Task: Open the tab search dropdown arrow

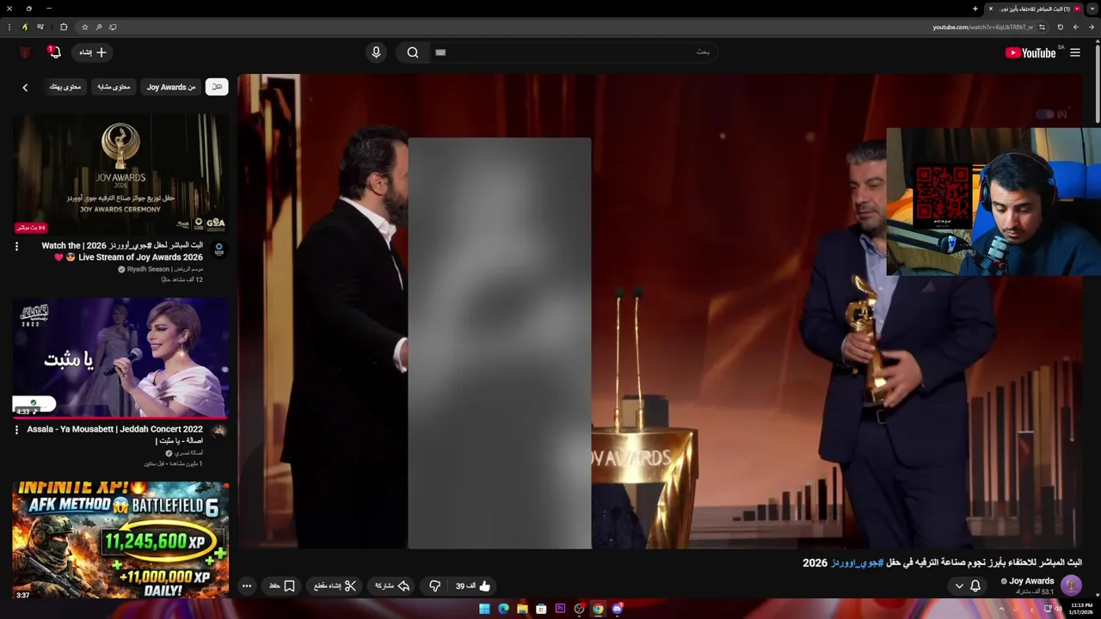Action: pyautogui.click(x=1092, y=9)
